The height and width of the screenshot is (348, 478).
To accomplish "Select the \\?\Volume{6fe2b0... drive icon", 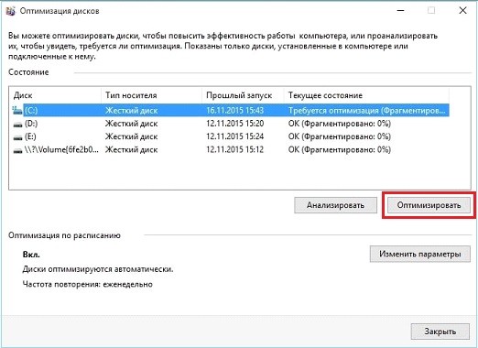I will (17, 150).
